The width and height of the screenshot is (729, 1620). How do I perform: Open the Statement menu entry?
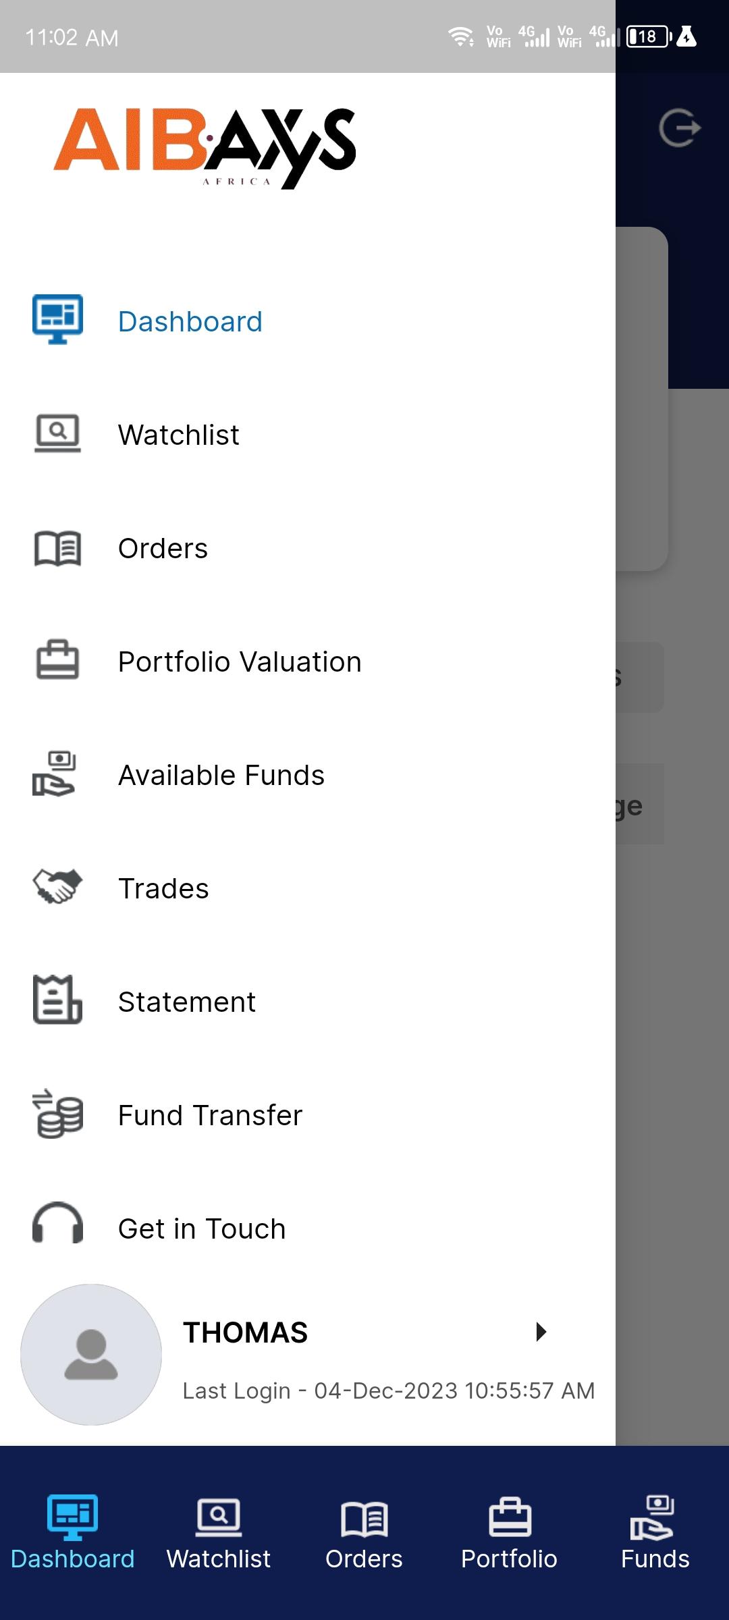pyautogui.click(x=187, y=1002)
